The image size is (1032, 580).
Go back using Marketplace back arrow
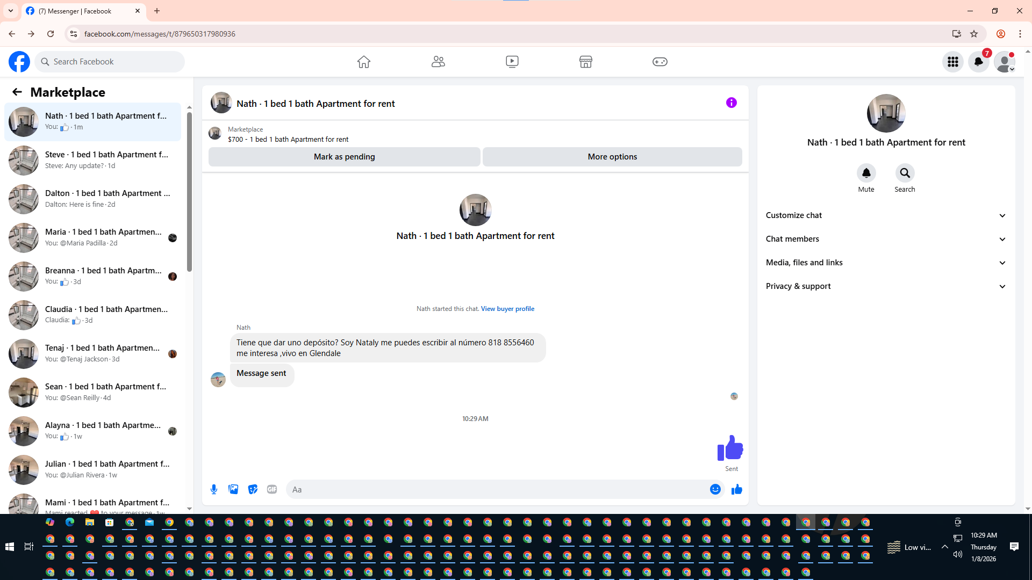tap(17, 92)
